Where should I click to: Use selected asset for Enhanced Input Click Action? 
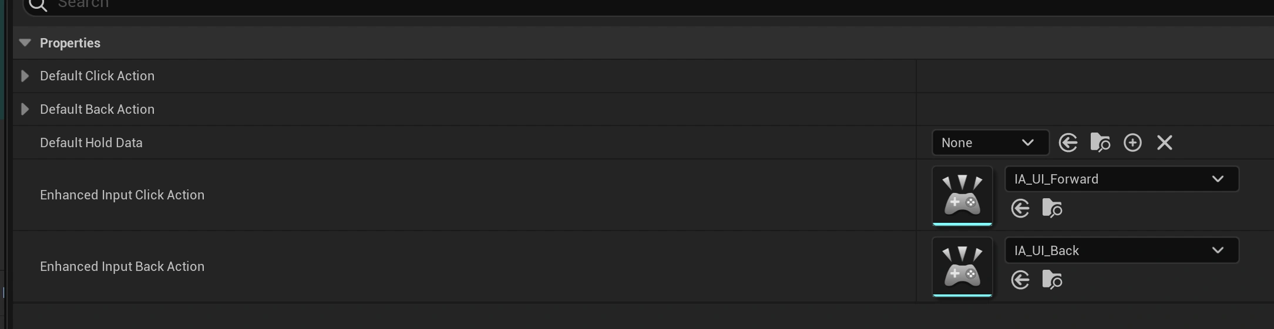1020,208
